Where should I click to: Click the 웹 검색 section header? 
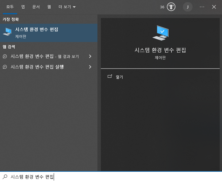[x=9, y=47]
